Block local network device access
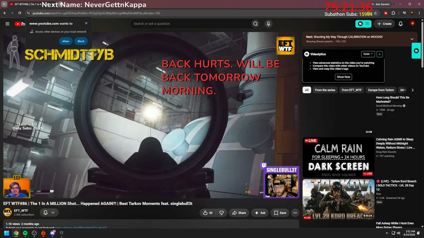Screen dimensions: 424x238 tap(81, 41)
